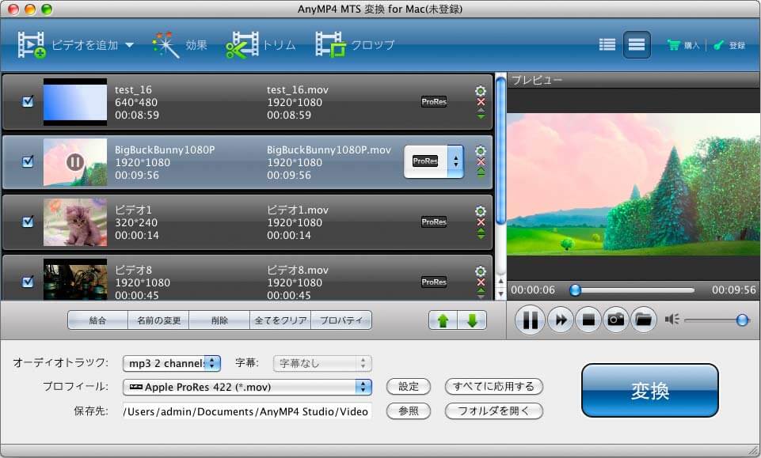
Task: Open settings gear for BigBuckBunny1080P row
Action: (x=481, y=151)
